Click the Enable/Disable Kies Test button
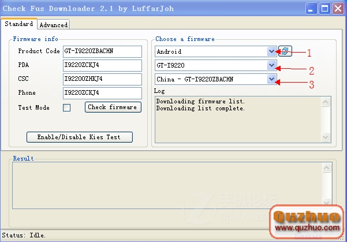 [80, 137]
